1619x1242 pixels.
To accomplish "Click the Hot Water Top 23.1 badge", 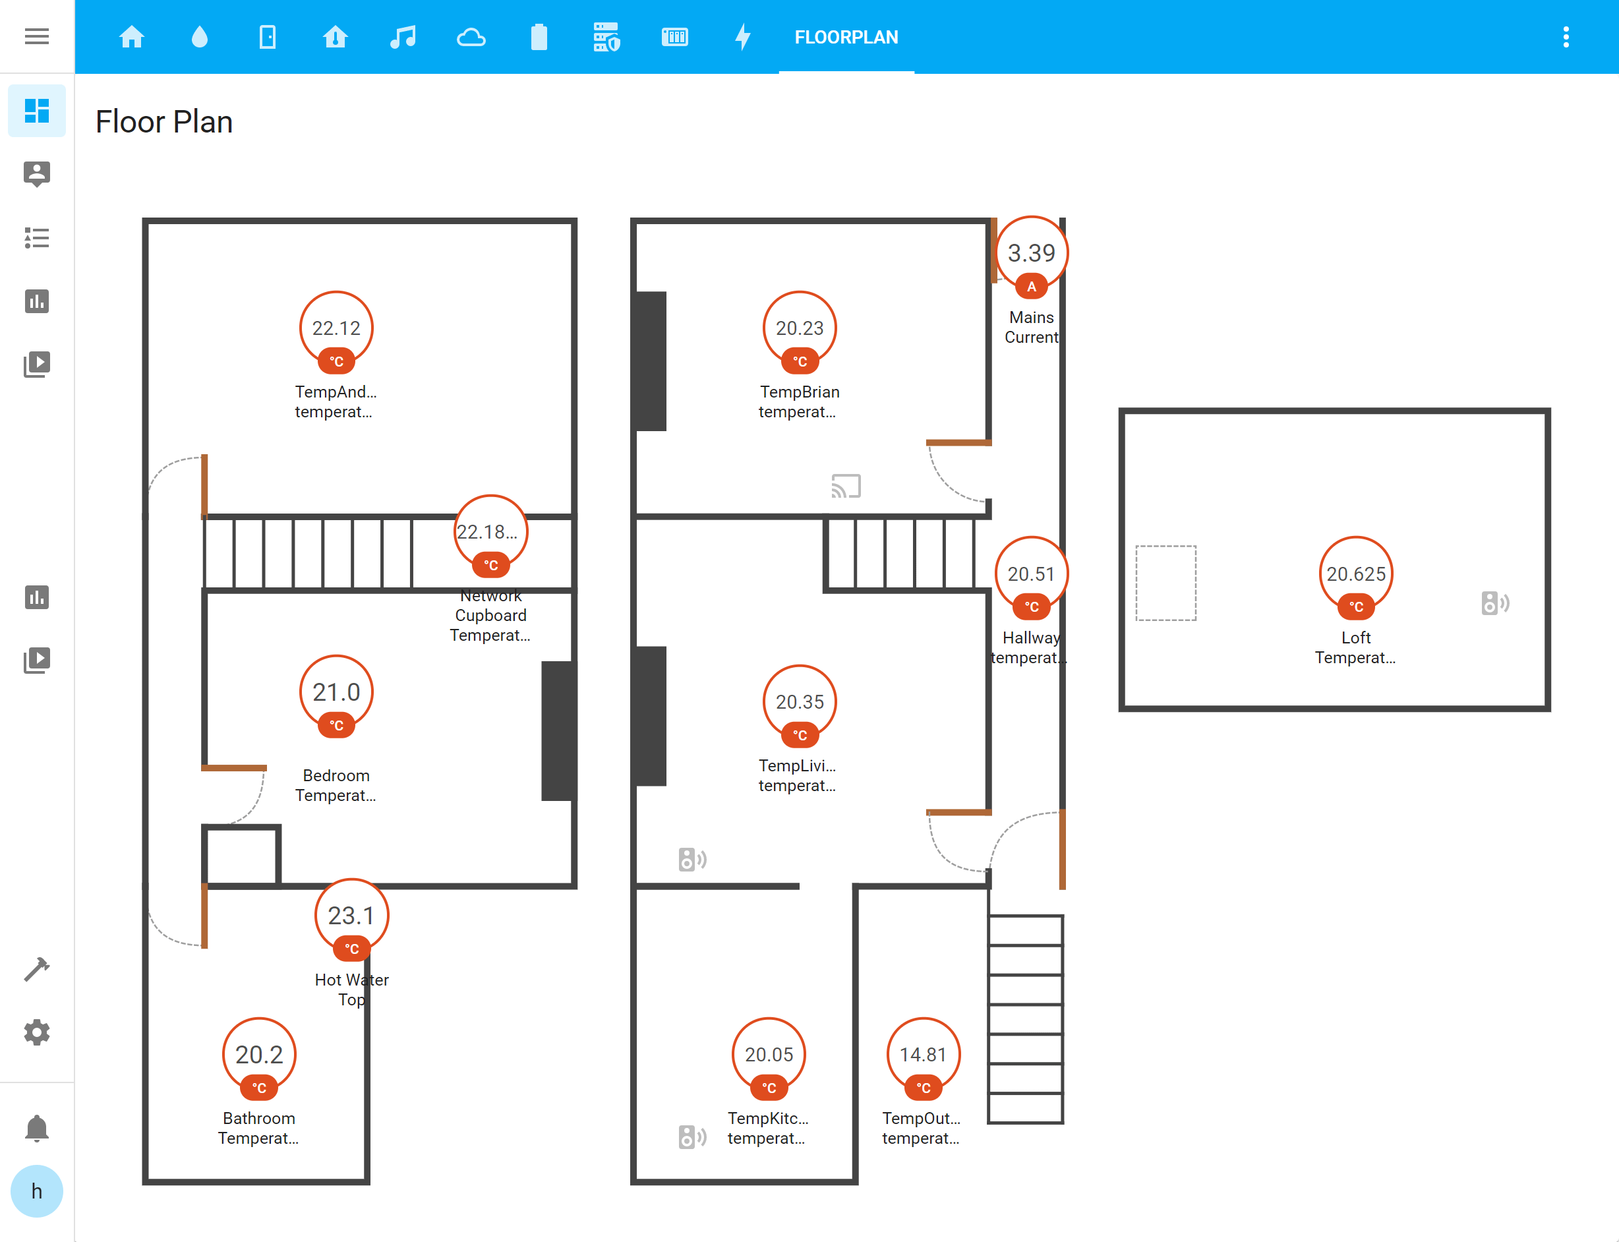I will [x=351, y=916].
